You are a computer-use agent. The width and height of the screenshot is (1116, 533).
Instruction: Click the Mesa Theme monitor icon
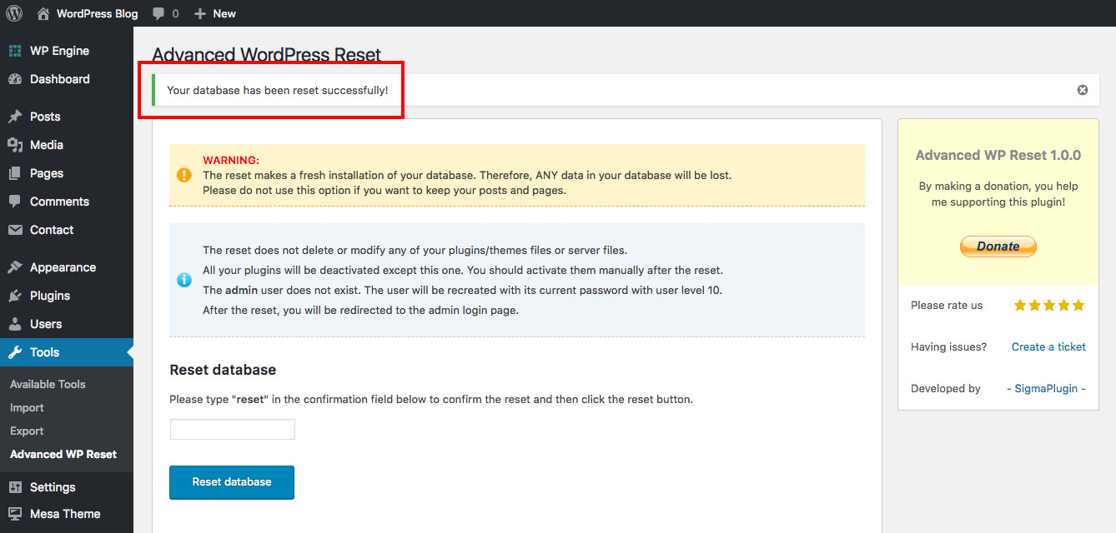click(x=15, y=514)
